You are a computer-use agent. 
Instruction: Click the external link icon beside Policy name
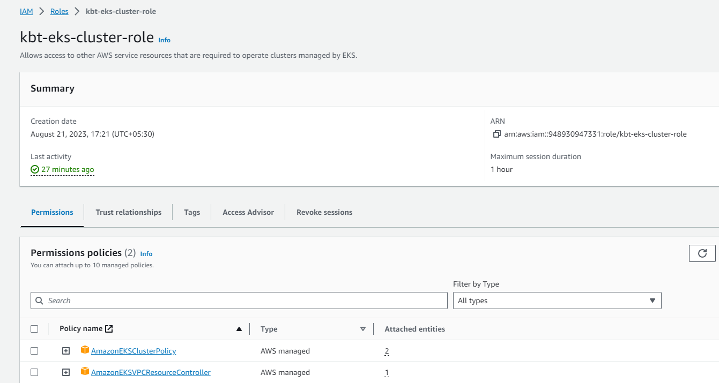[109, 329]
